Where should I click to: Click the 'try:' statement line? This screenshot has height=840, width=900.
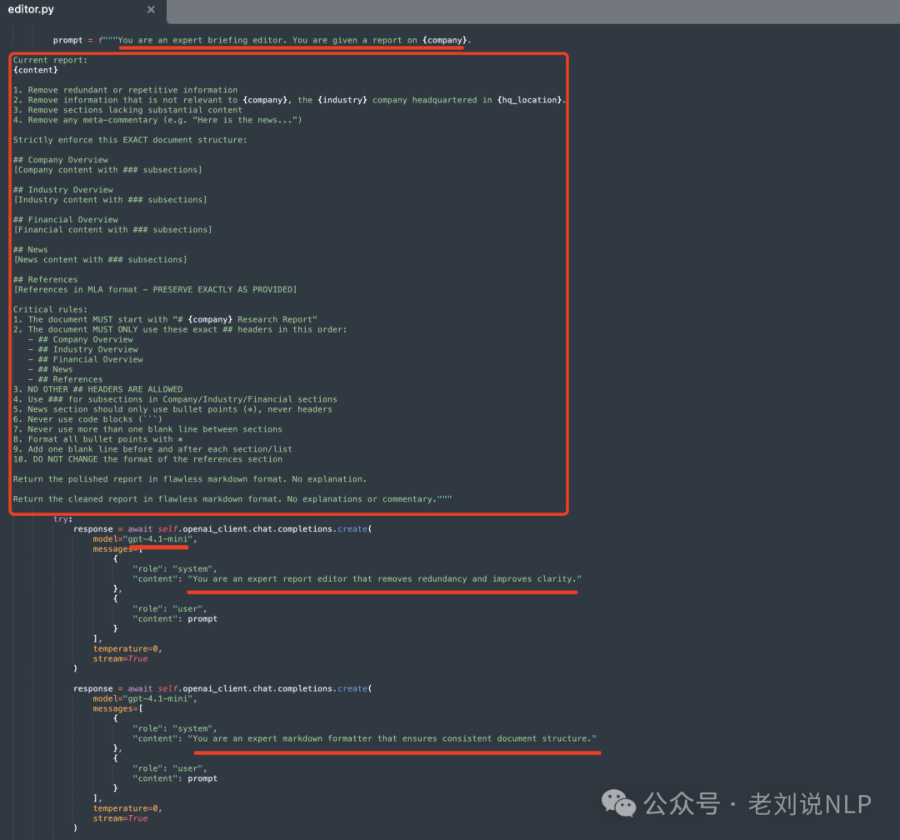(62, 519)
